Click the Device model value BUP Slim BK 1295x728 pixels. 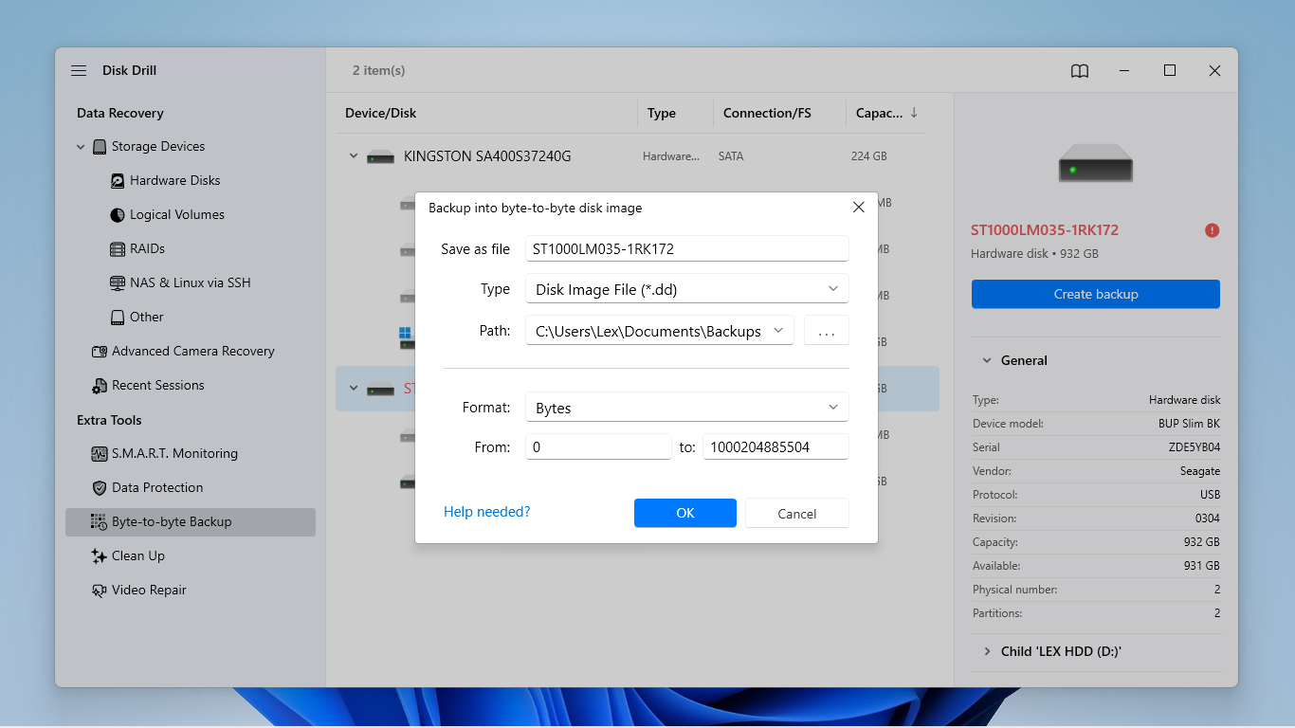point(1189,424)
